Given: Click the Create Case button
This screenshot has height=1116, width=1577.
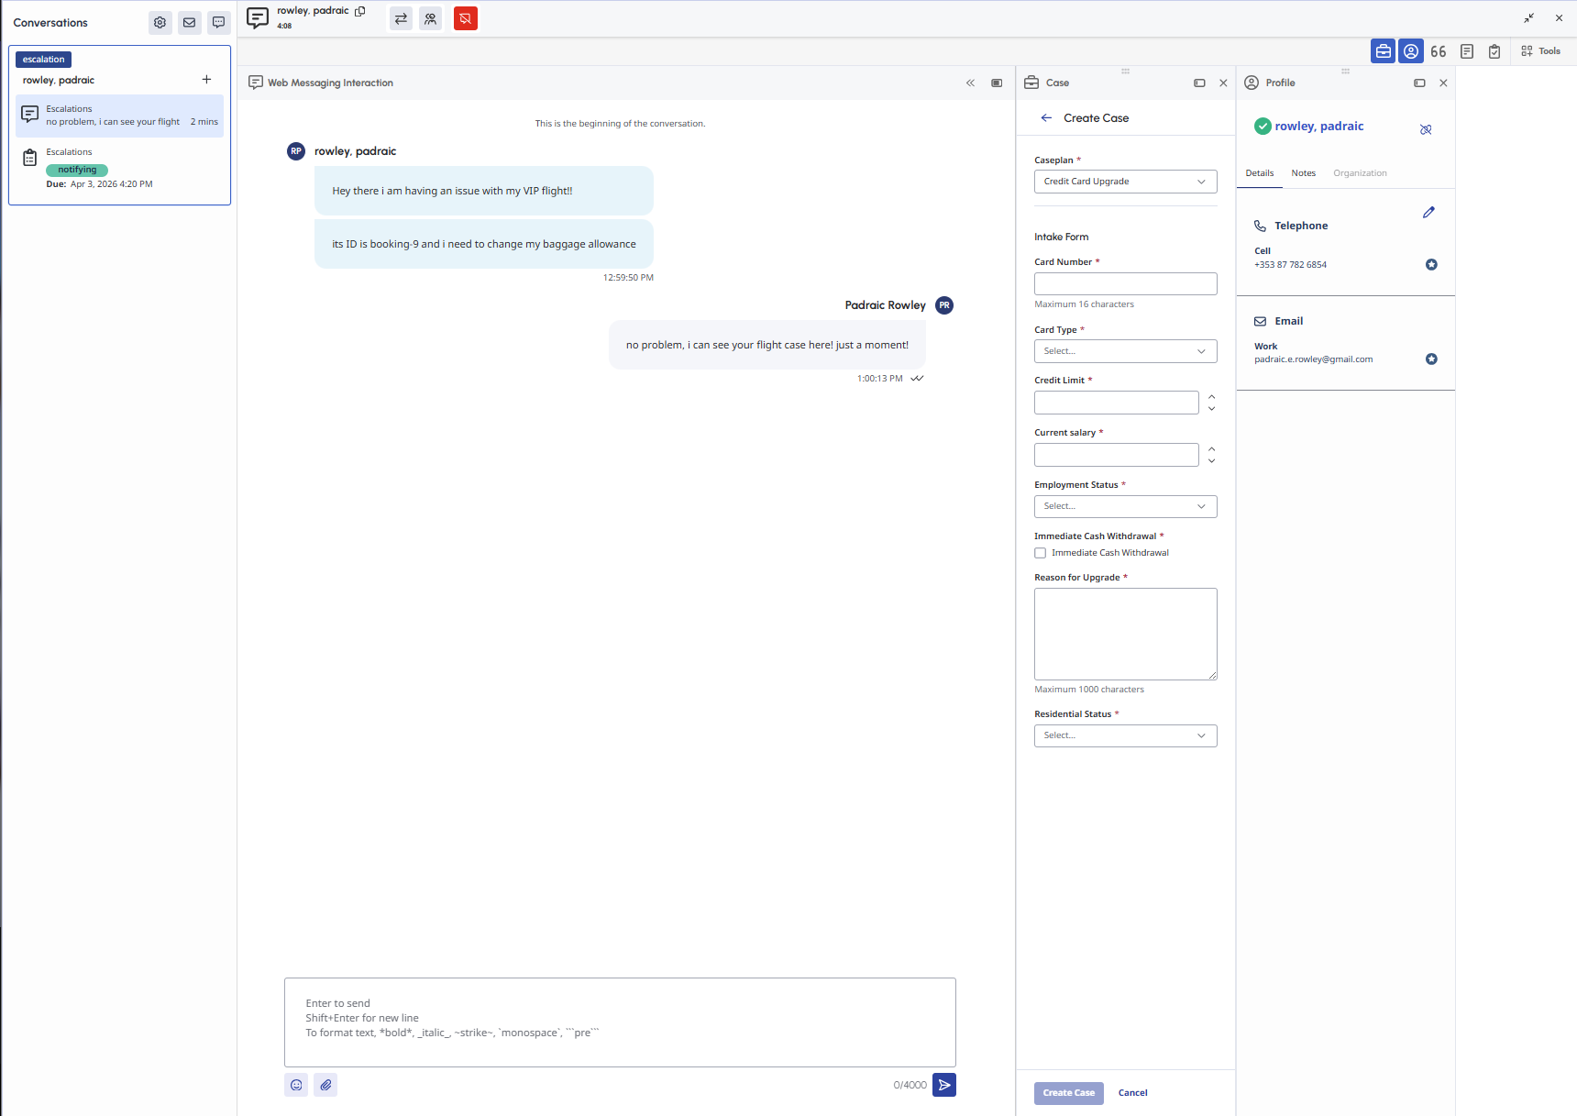Looking at the screenshot, I should pos(1068,1093).
